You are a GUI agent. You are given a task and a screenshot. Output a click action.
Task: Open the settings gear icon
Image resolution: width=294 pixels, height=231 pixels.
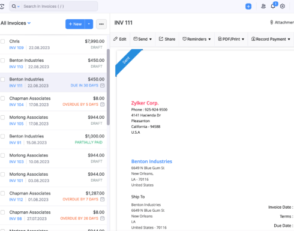point(282,7)
